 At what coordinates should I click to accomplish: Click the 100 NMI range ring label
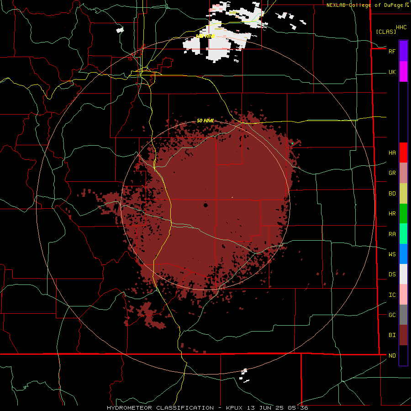(x=205, y=36)
